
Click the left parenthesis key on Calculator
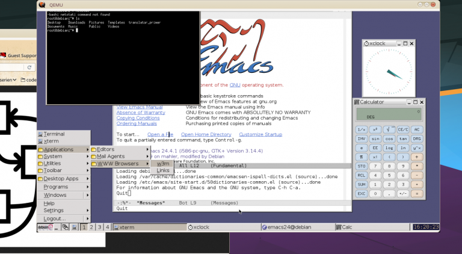point(389,157)
